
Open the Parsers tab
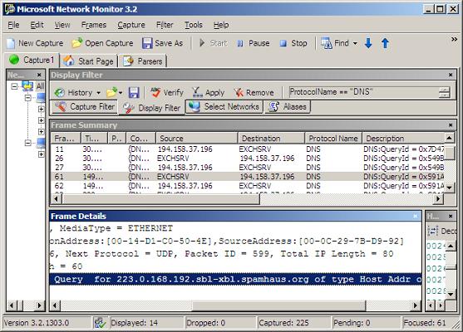pyautogui.click(x=143, y=61)
